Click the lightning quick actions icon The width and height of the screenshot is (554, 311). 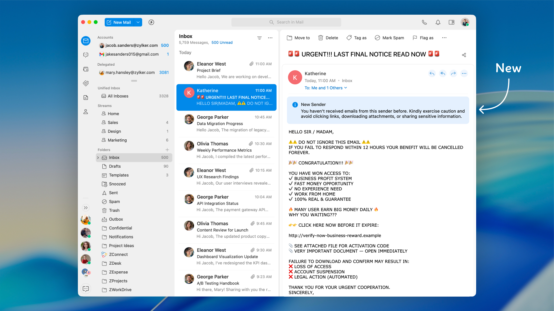(x=151, y=22)
